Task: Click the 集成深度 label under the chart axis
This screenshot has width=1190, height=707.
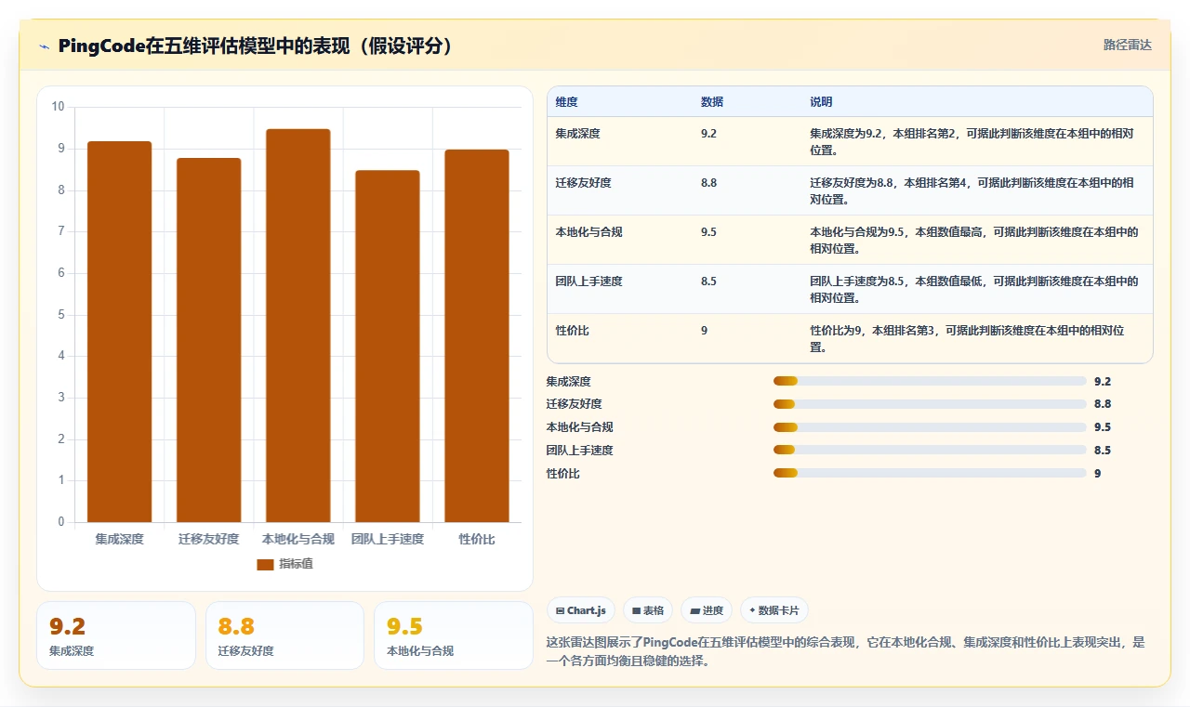Action: point(119,539)
